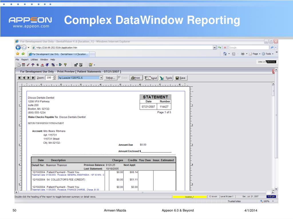Increase zoom with the spinner arrows
Image resolution: width=293 pixels, height=219 pixels.
(x=54, y=76)
